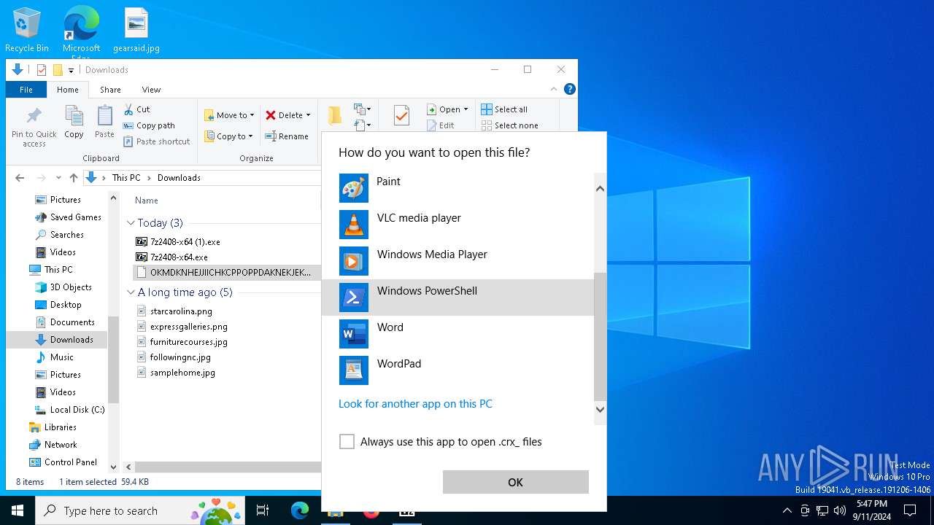Launch Edge from the taskbar

299,510
